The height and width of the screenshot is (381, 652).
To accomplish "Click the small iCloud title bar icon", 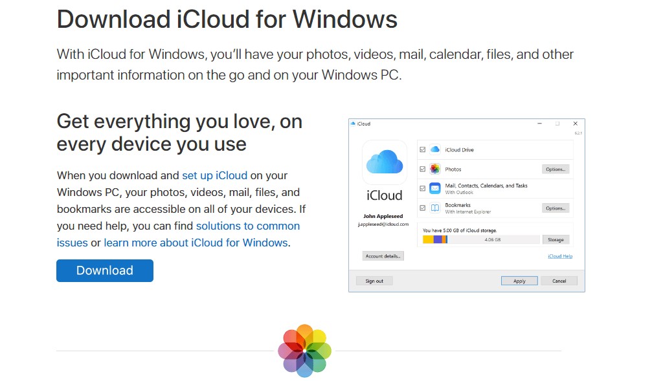I will tap(353, 124).
